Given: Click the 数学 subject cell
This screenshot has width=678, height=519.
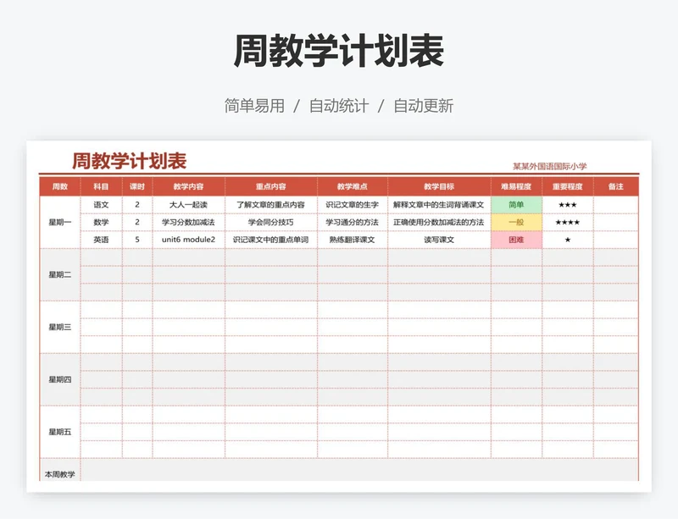Looking at the screenshot, I should click(101, 222).
